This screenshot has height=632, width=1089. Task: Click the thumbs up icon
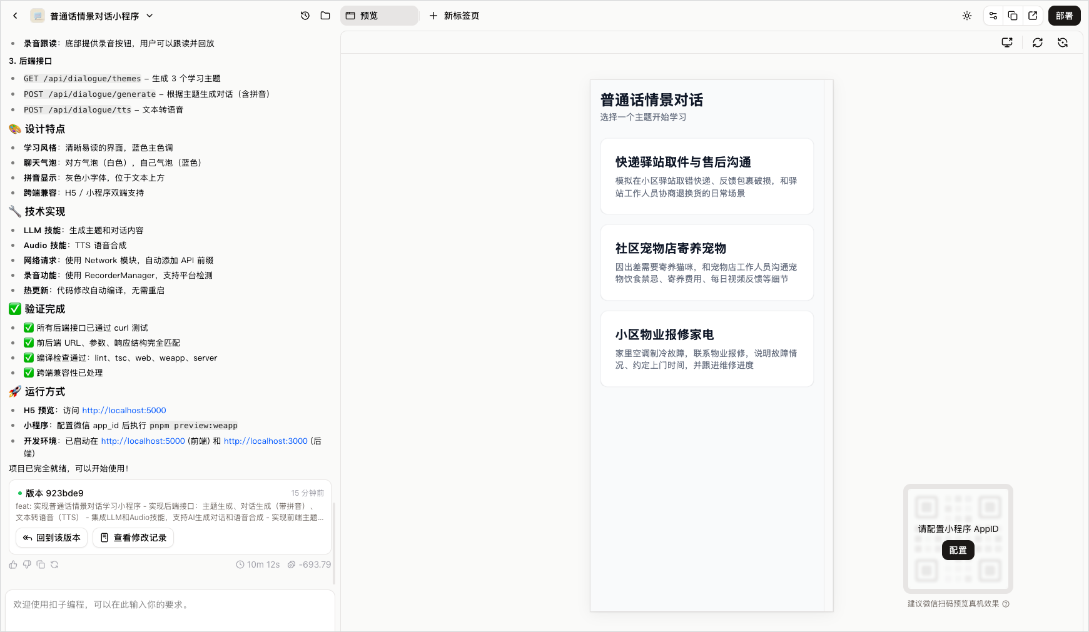(13, 564)
